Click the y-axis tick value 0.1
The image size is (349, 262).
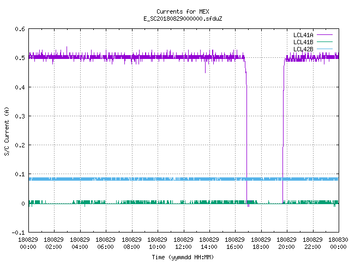20,174
